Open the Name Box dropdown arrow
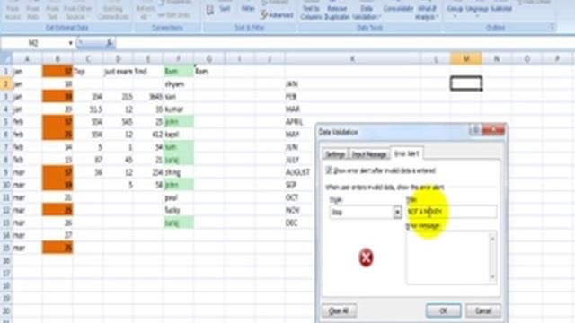Screen dimensions: 575x323 pos(70,43)
